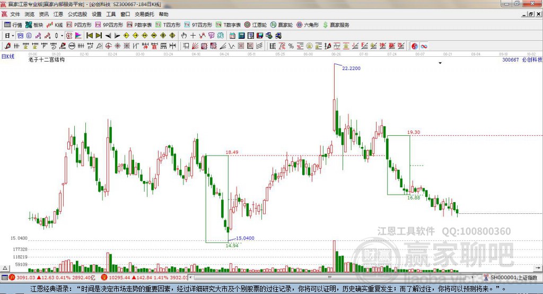This screenshot has width=543, height=294.
Task: Click the black left arrow icon
Action: click(x=108, y=36)
